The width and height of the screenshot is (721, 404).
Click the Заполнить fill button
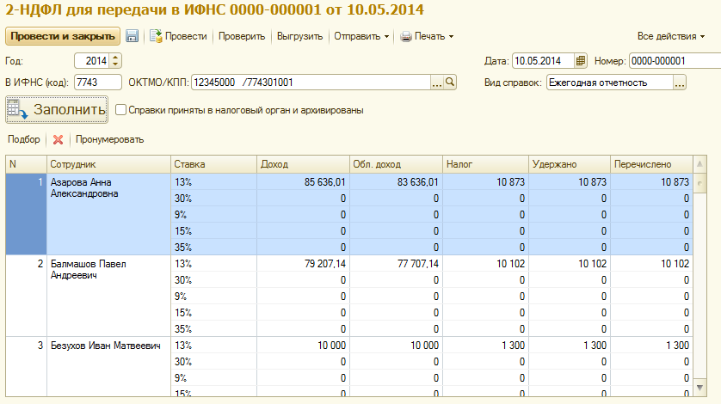point(57,110)
